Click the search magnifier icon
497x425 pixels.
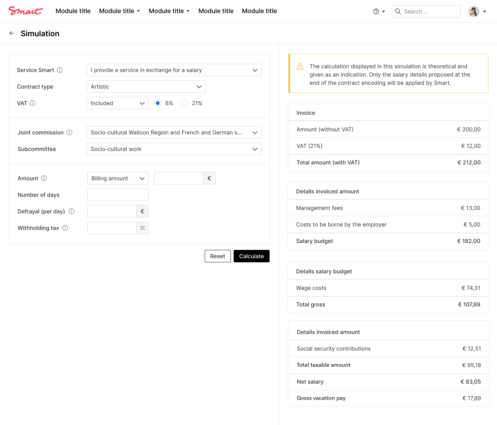coord(398,11)
